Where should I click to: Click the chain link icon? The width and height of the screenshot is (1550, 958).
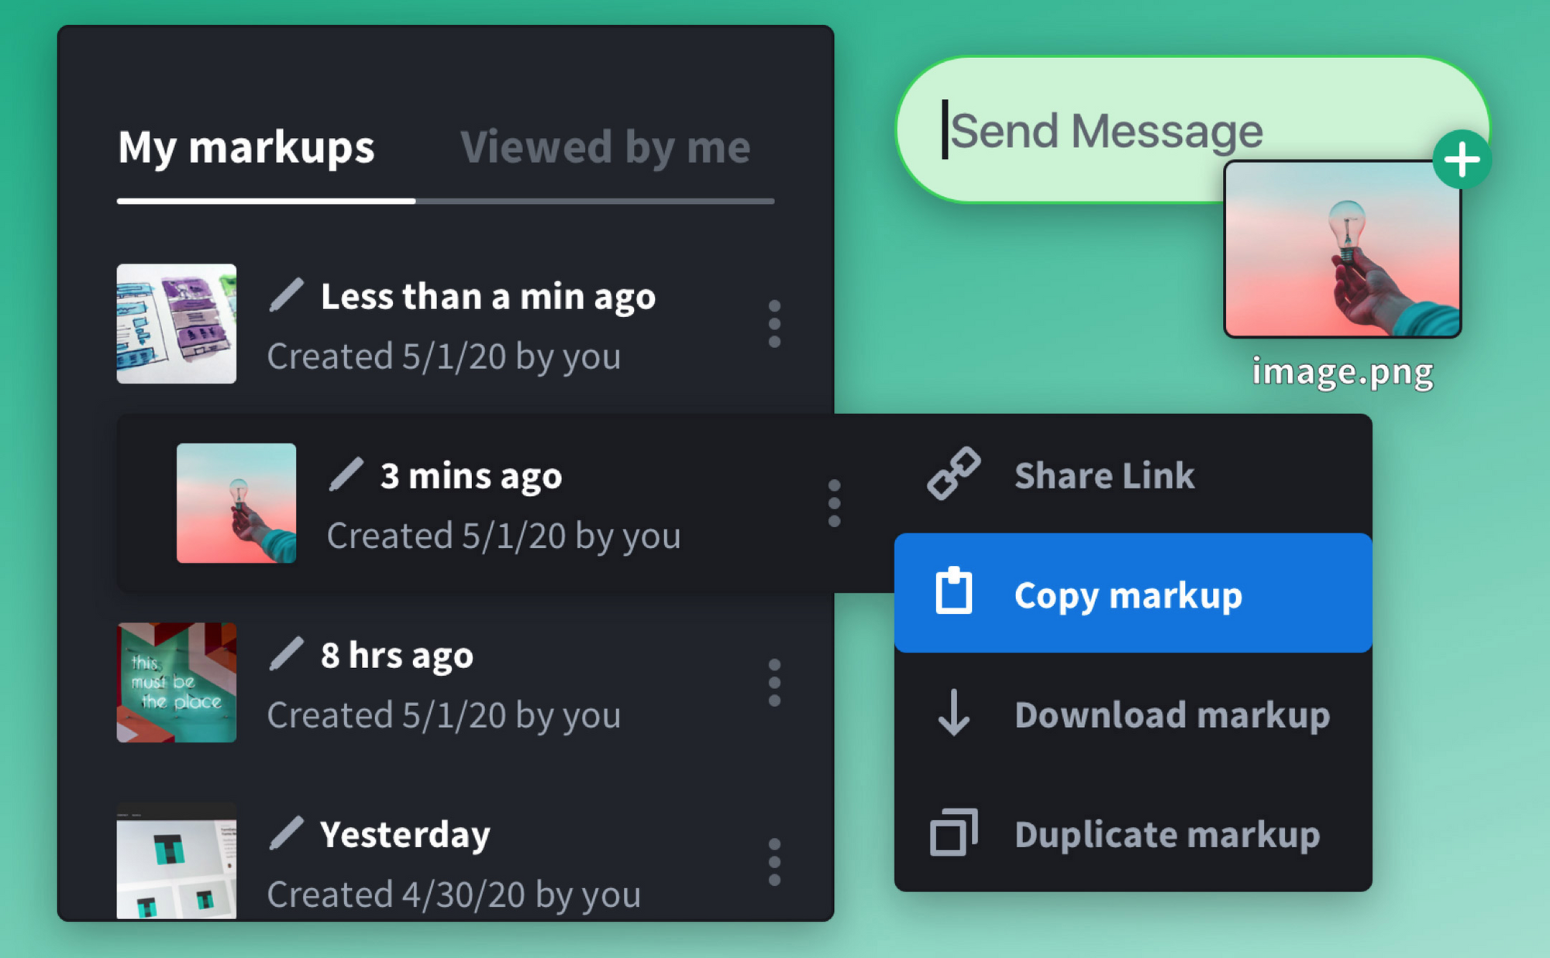954,474
